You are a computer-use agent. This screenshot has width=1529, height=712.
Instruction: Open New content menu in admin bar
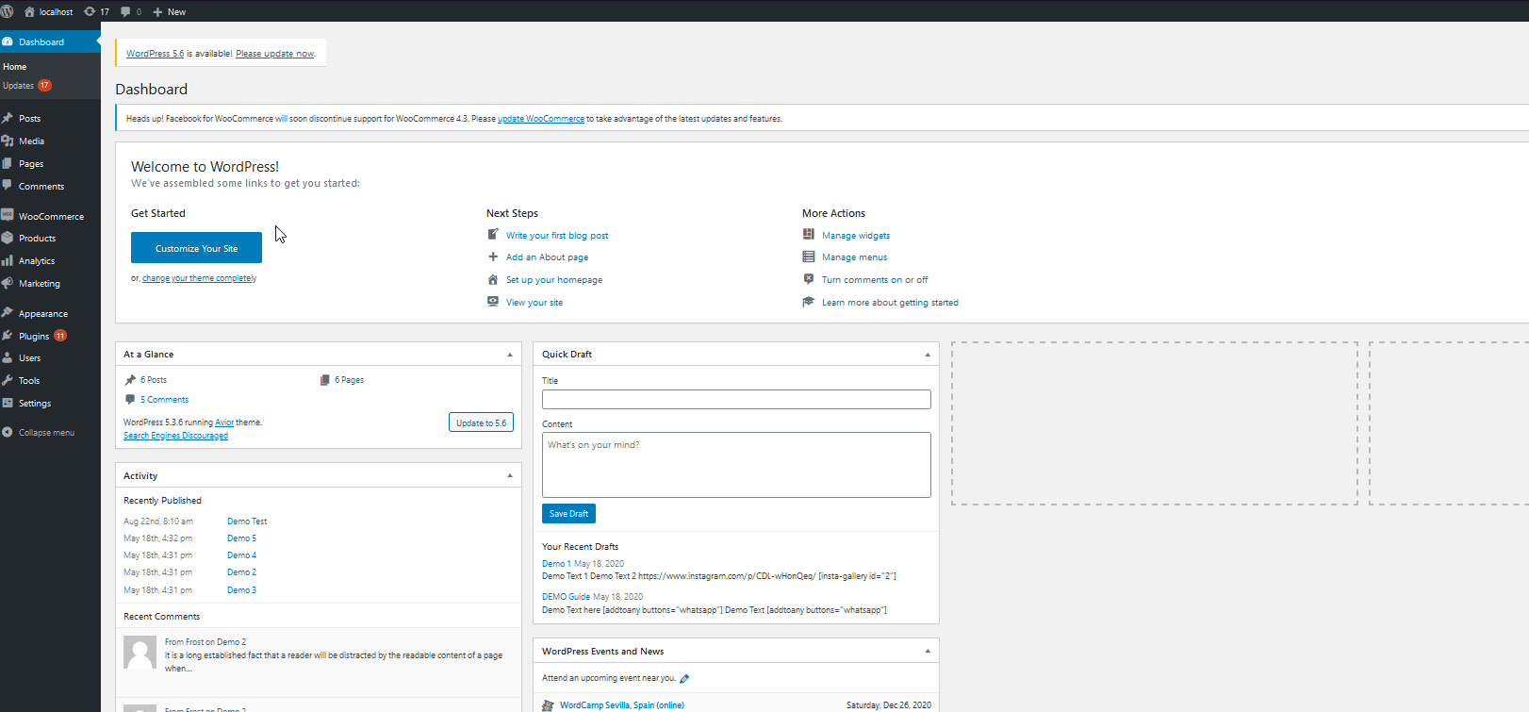pos(170,11)
